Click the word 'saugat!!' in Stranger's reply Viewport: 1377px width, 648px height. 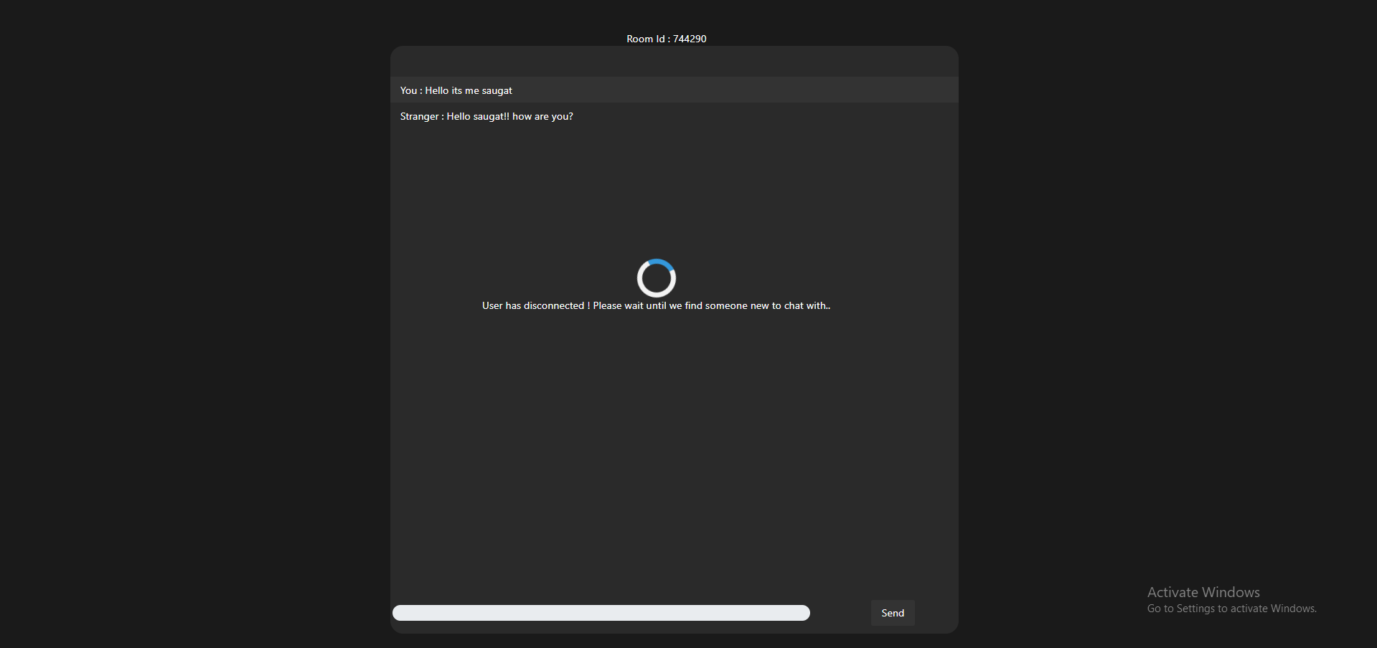pyautogui.click(x=491, y=116)
